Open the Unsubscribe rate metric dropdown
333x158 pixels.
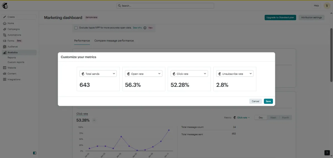pos(234,74)
